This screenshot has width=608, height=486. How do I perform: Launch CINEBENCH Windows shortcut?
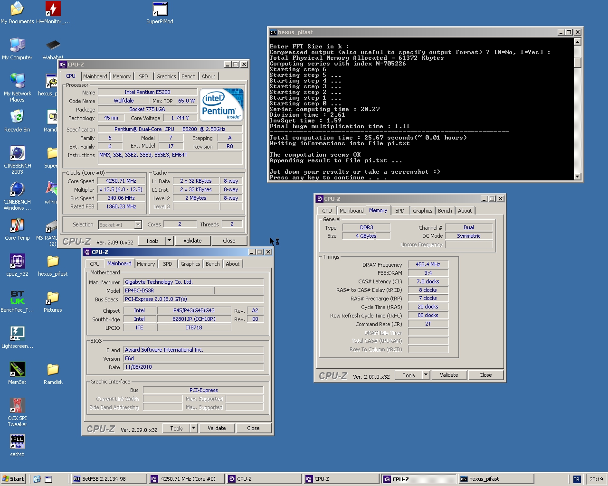17,196
